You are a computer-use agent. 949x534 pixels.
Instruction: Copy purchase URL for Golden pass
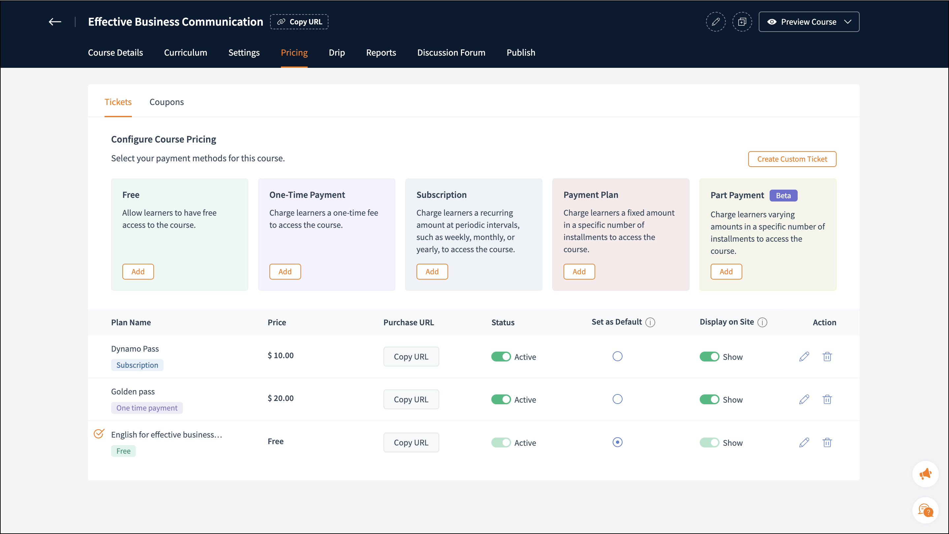[x=411, y=399]
